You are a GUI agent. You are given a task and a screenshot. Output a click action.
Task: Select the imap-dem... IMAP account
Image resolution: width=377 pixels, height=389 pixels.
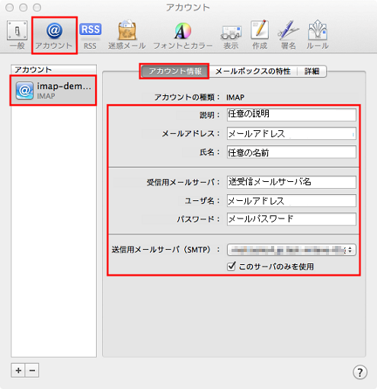point(53,91)
